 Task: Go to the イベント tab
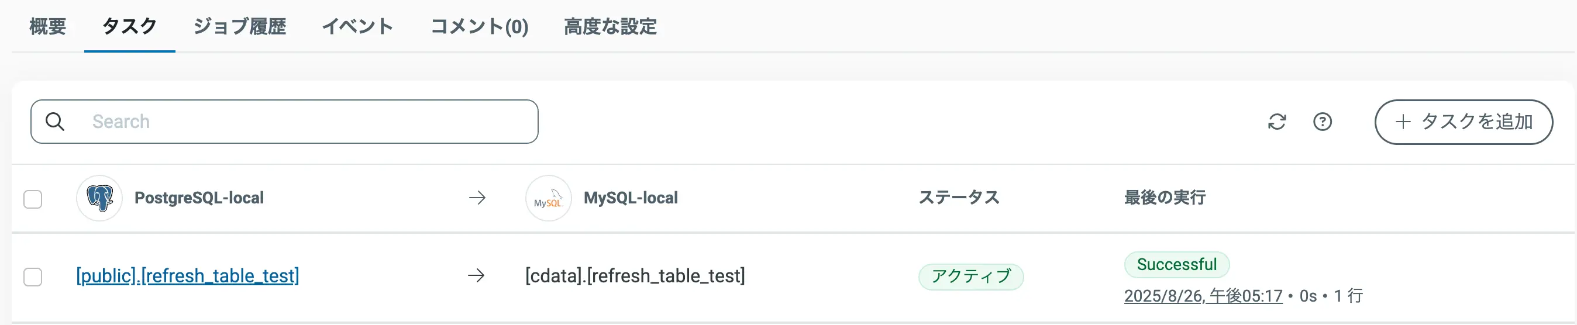click(357, 26)
